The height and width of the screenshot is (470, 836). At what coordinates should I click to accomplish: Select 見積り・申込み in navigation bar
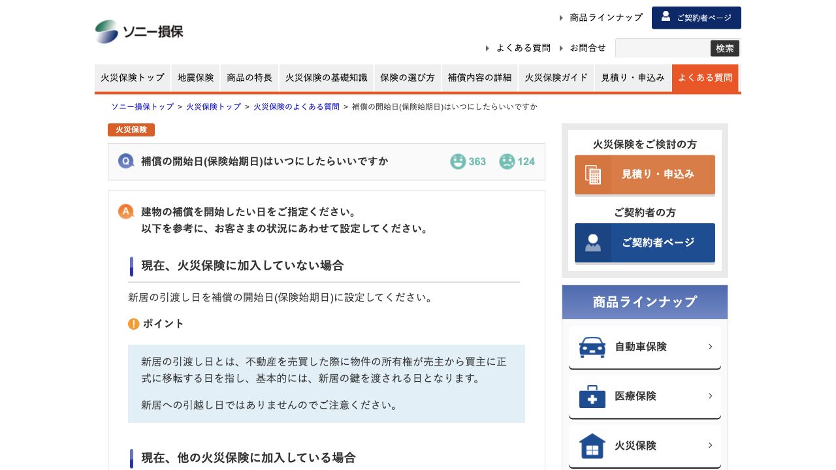tap(633, 78)
